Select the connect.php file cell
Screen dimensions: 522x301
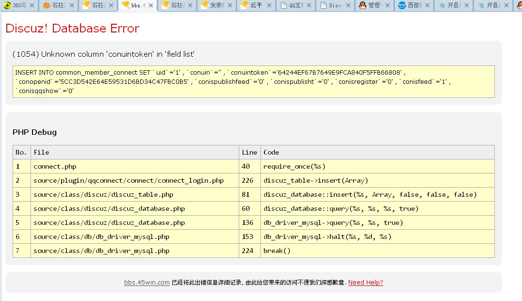135,166
